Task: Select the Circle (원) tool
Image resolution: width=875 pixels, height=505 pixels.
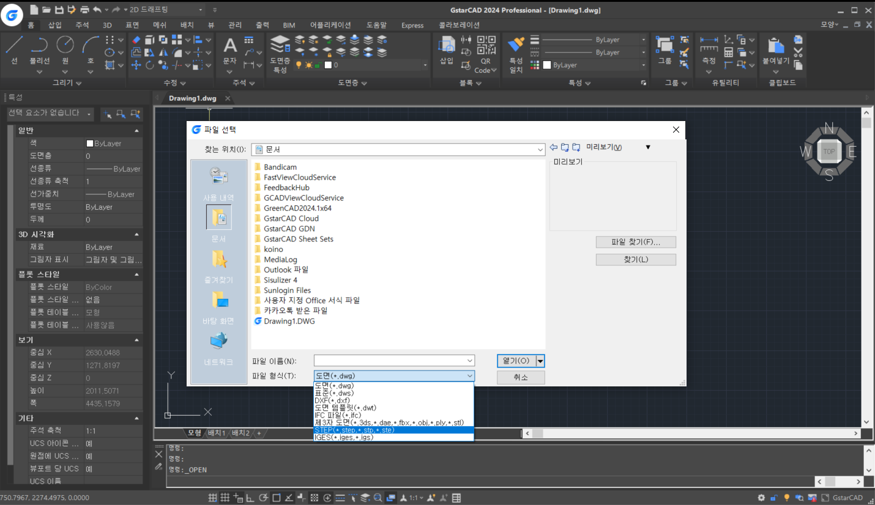Action: [65, 50]
